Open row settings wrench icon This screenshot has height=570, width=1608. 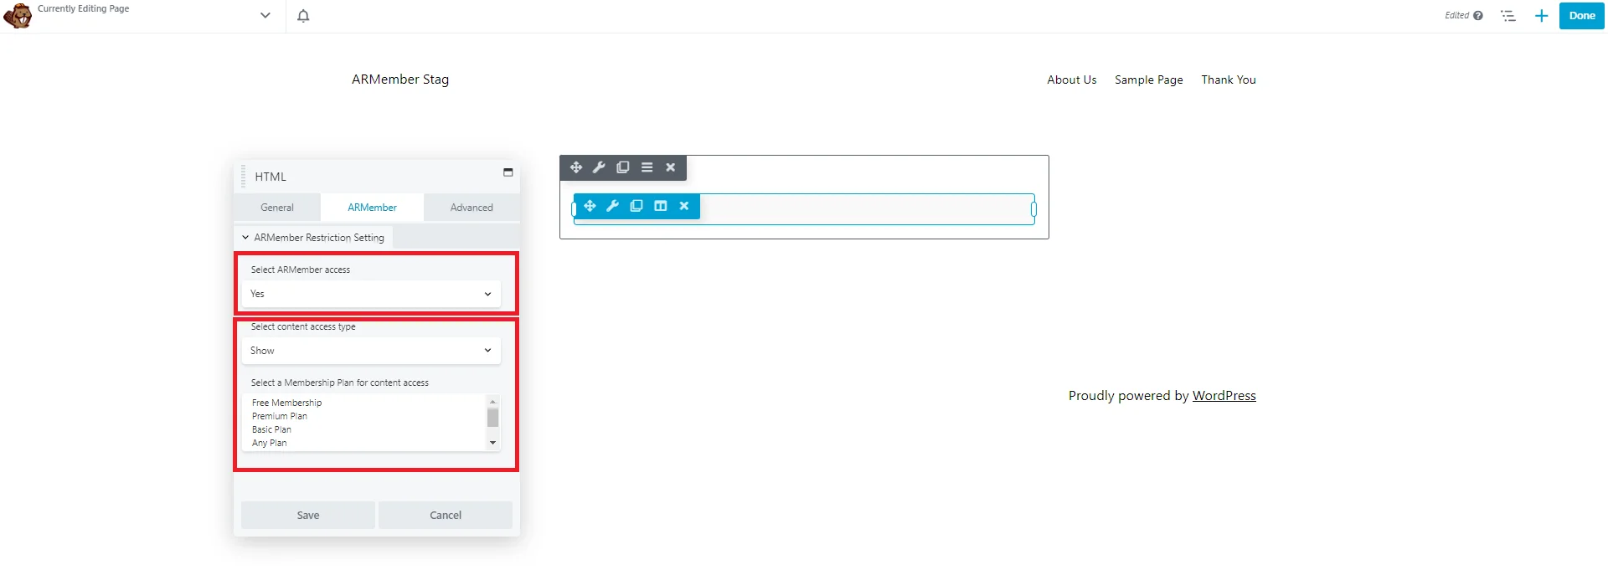pos(599,167)
